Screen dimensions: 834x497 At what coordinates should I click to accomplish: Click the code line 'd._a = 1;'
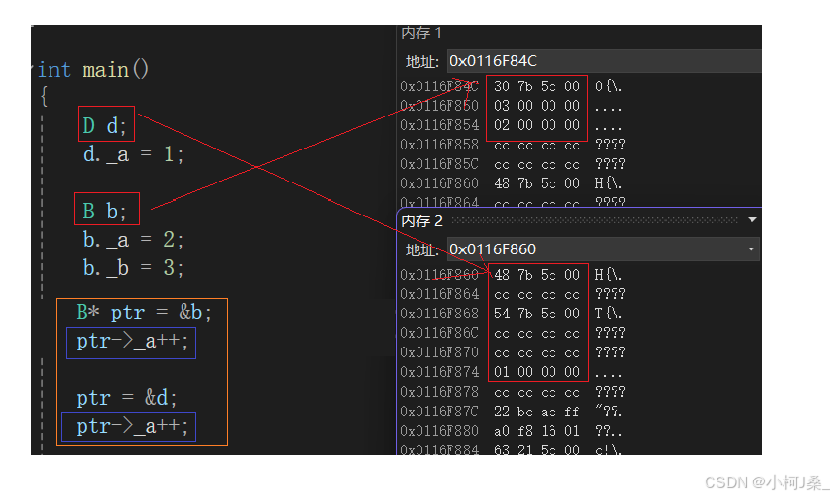pos(134,154)
